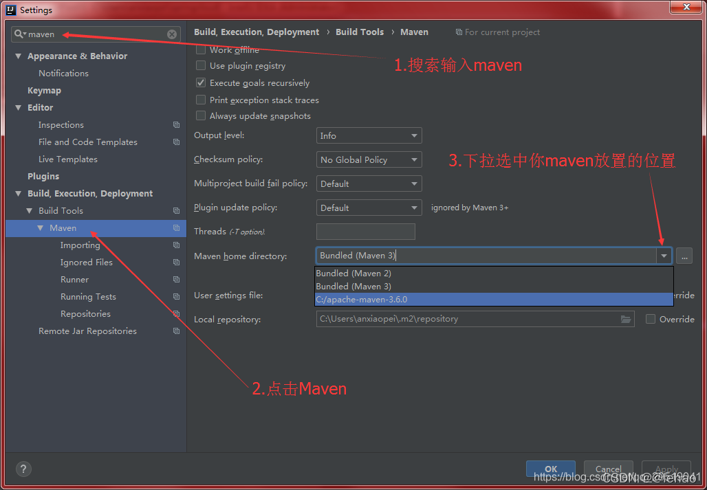The height and width of the screenshot is (490, 707).
Task: Open search history magnifier icon
Action: [x=20, y=34]
